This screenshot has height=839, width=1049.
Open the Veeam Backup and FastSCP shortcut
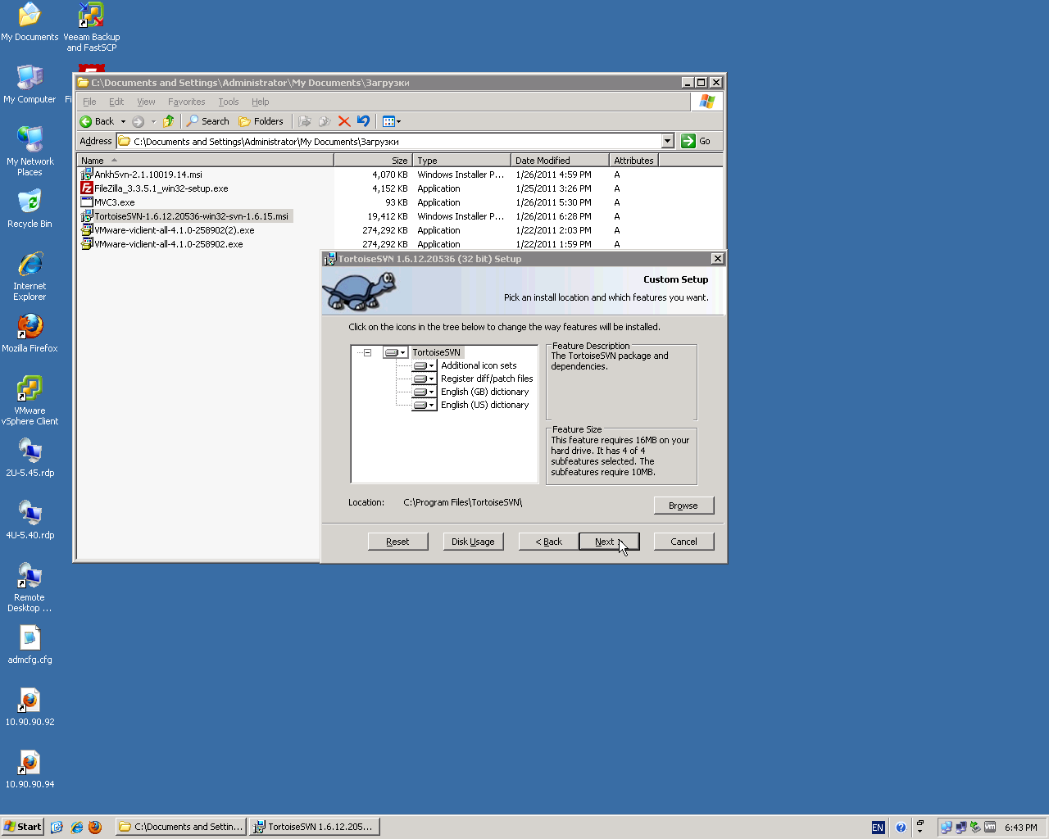coord(91,27)
